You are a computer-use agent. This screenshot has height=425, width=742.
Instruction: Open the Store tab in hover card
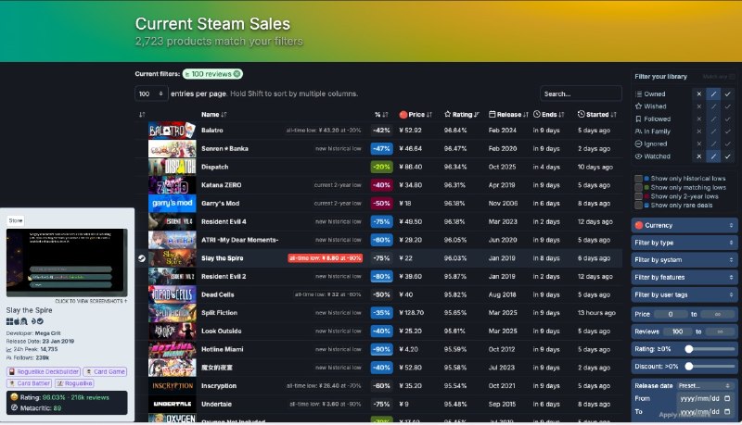click(16, 220)
